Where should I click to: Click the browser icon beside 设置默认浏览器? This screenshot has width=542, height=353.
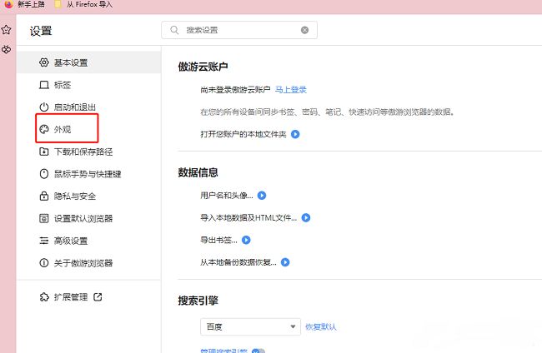coord(44,218)
